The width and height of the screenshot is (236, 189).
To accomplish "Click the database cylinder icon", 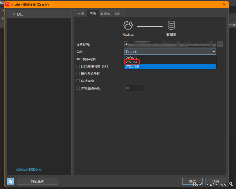I will coord(171,25).
